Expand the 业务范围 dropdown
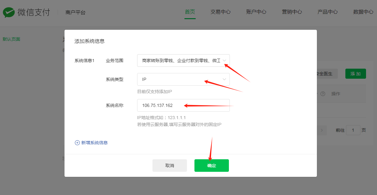This screenshot has width=377, height=195. tap(183, 61)
